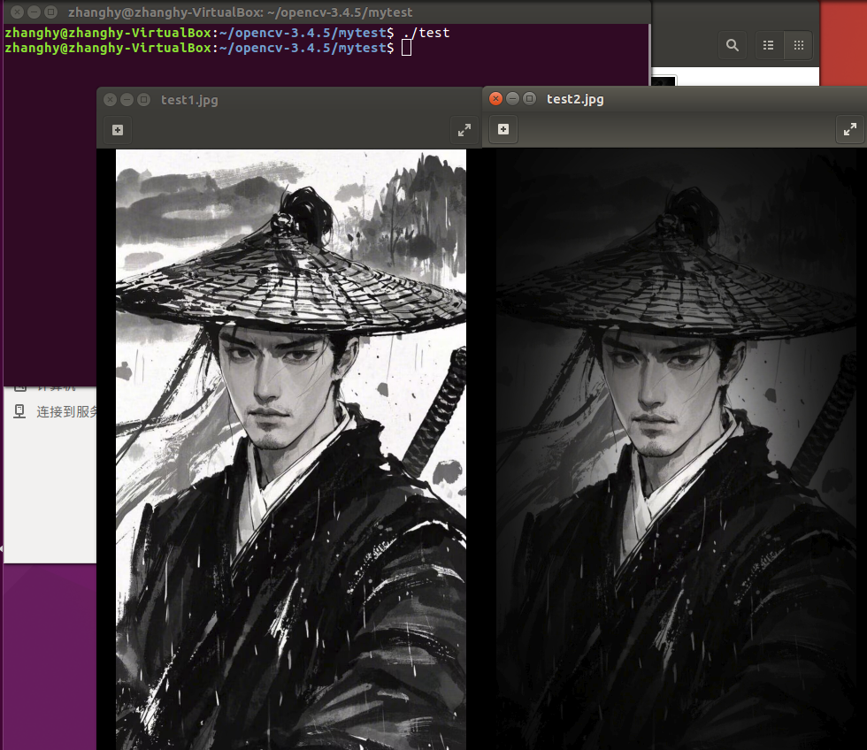Expand test1.jpg window to fullscreen
Image resolution: width=867 pixels, height=750 pixels.
pos(464,130)
